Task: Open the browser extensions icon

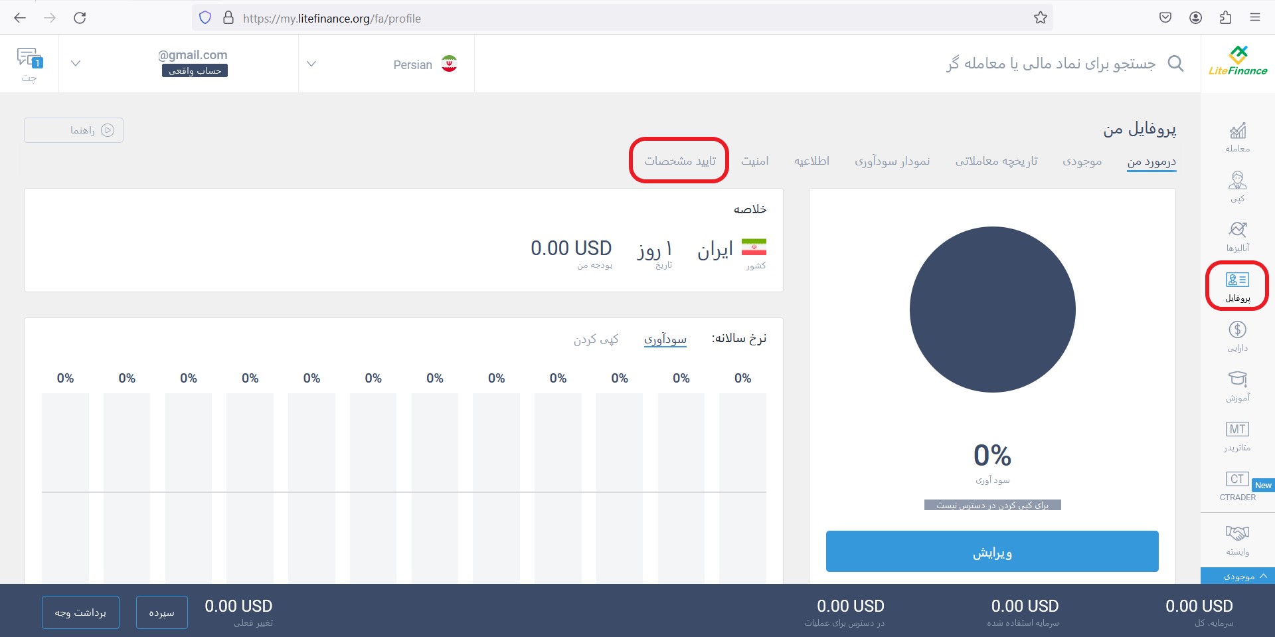Action: 1226,18
